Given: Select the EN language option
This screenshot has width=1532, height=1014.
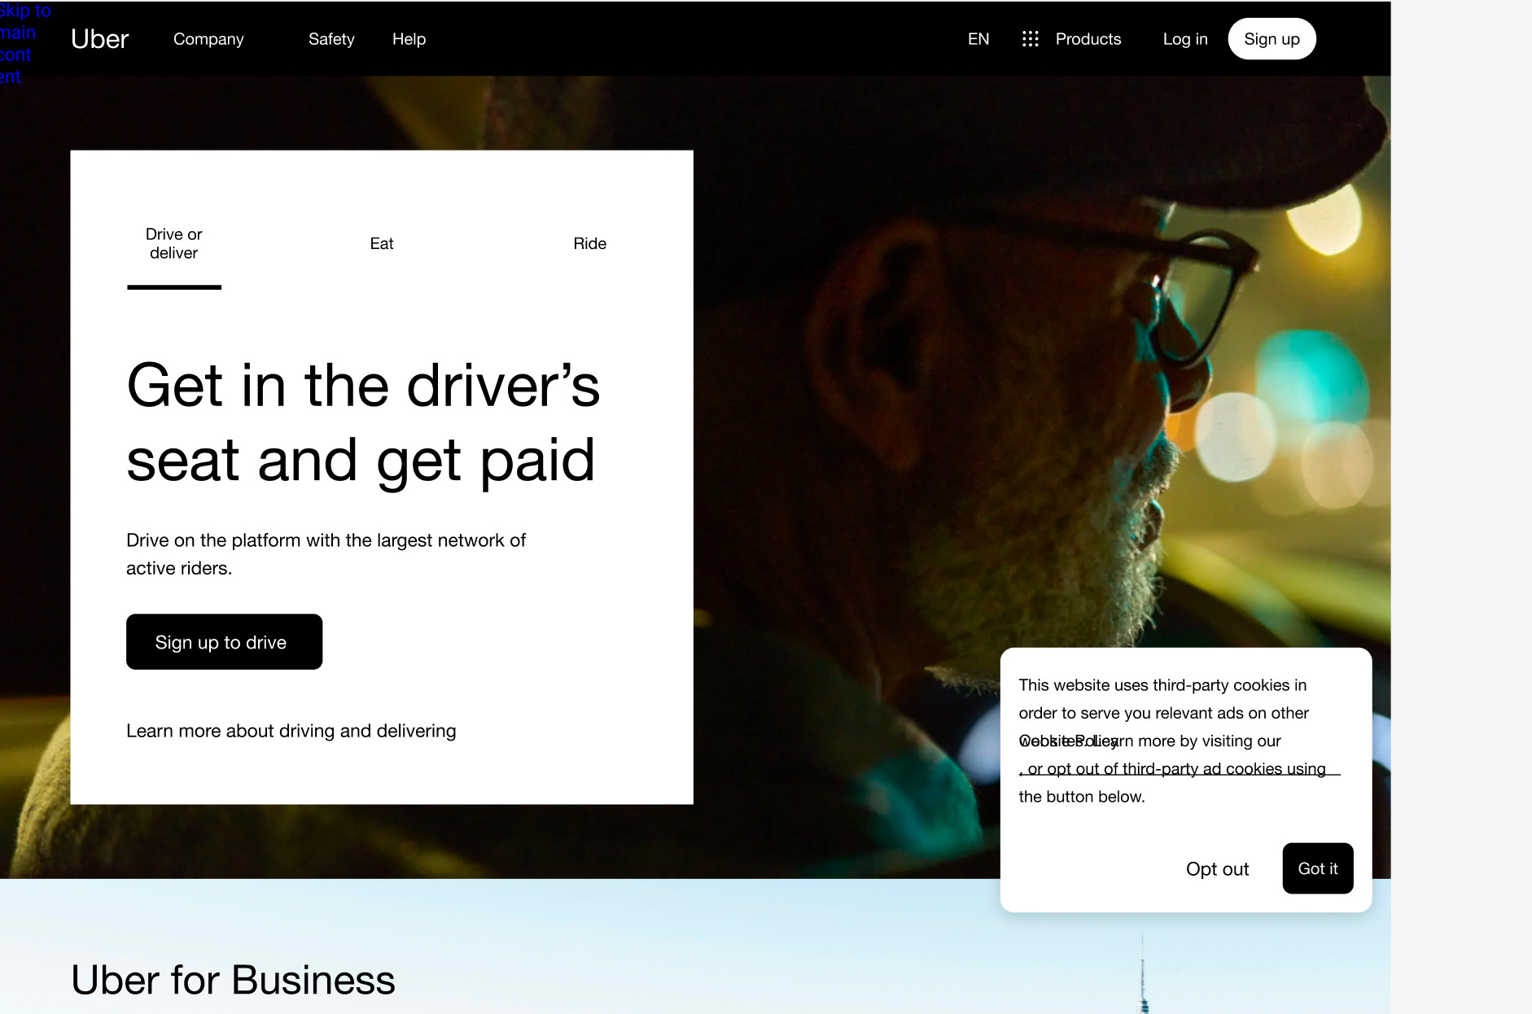Looking at the screenshot, I should point(978,38).
